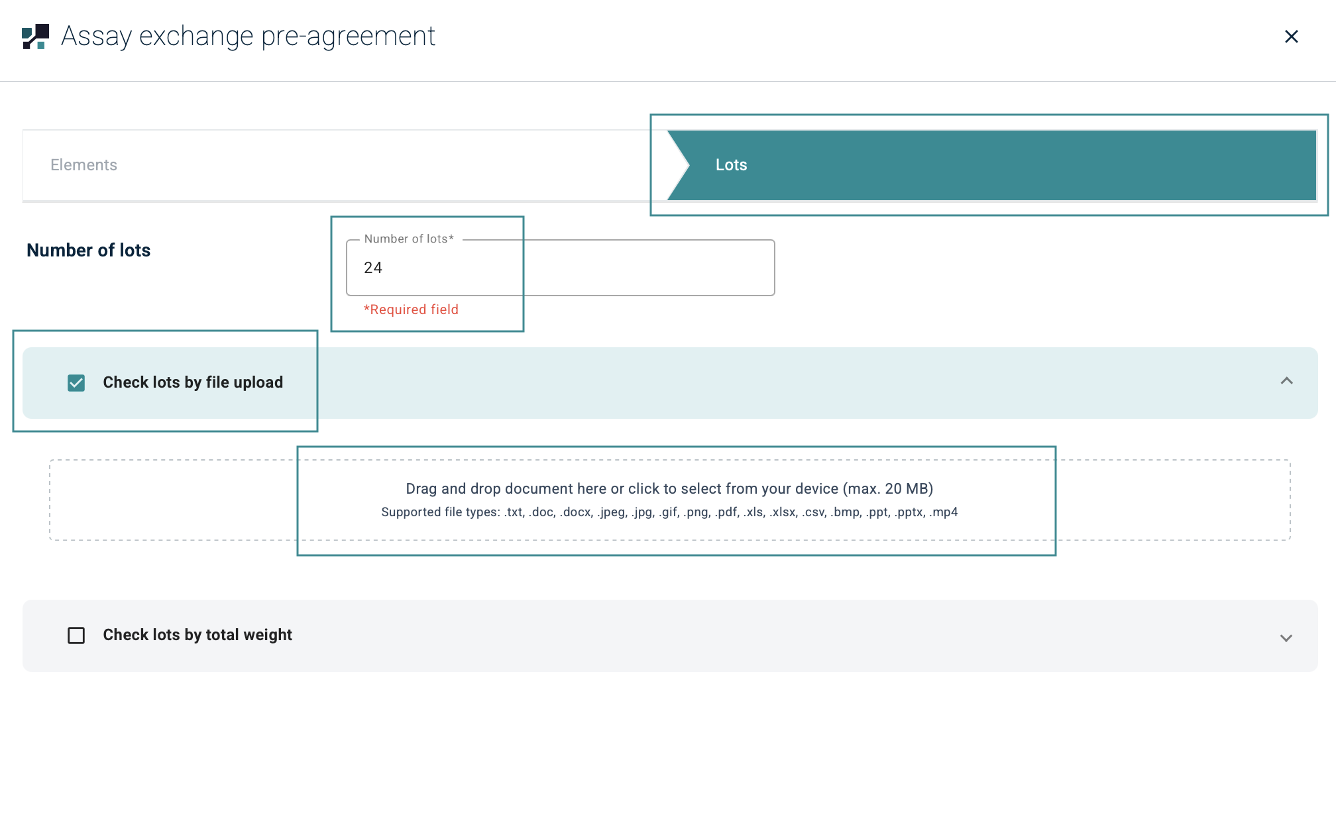Click the floating 'Number of lots*' field label
Viewport: 1336px width, 831px height.
click(x=409, y=239)
